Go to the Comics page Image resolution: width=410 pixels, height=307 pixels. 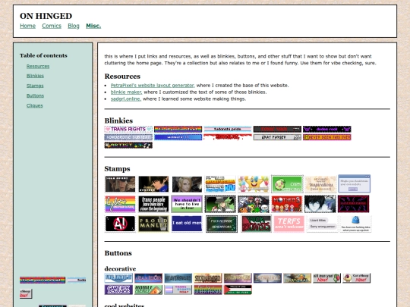tap(52, 26)
